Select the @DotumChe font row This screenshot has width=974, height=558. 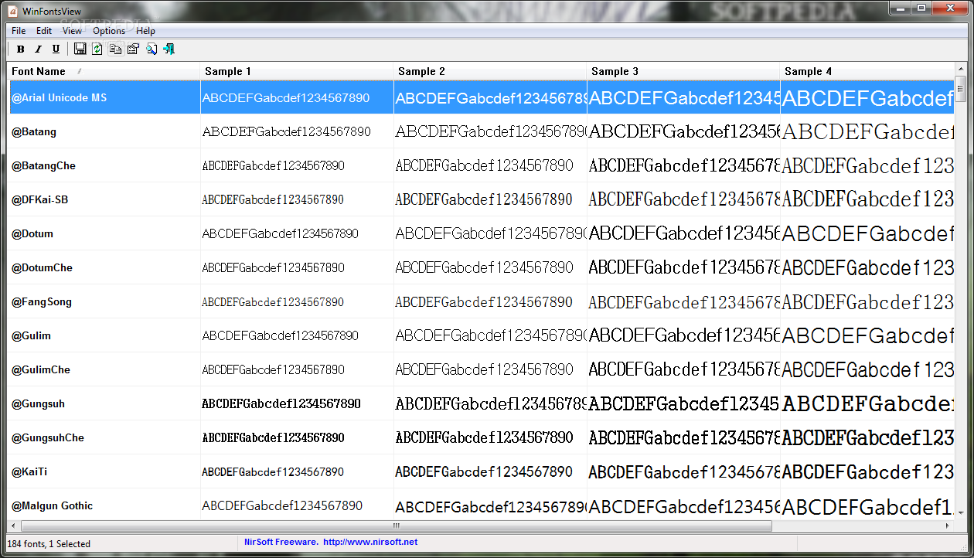pos(481,267)
